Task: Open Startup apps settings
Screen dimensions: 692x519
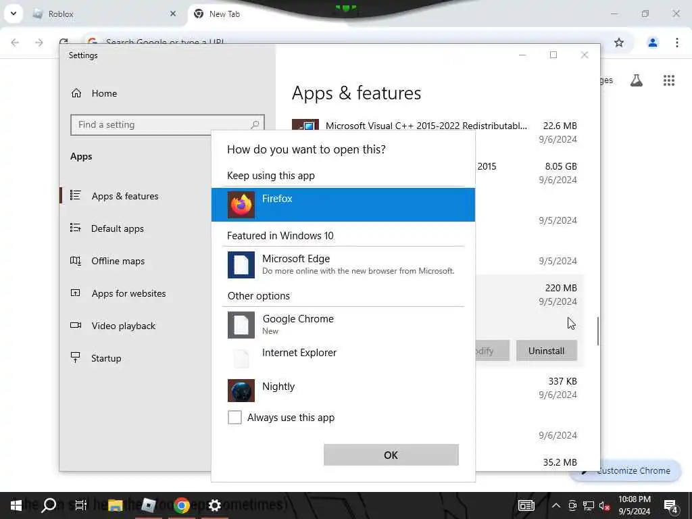Action: pos(106,358)
